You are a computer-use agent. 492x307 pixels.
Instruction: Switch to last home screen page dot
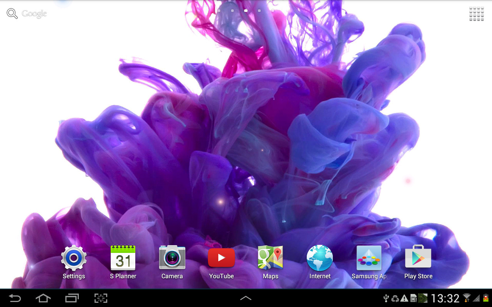(x=273, y=11)
